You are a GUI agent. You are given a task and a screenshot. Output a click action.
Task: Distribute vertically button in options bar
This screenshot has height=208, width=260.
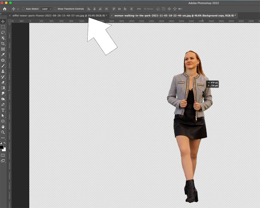pyautogui.click(x=107, y=9)
